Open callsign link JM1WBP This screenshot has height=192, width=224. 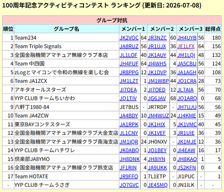[158, 81]
